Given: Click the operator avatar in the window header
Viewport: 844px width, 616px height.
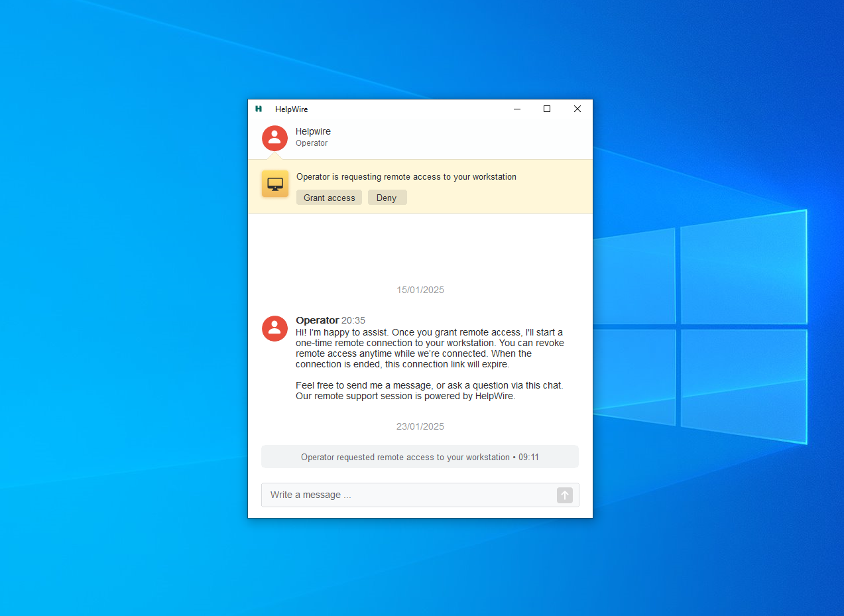Looking at the screenshot, I should (x=274, y=138).
